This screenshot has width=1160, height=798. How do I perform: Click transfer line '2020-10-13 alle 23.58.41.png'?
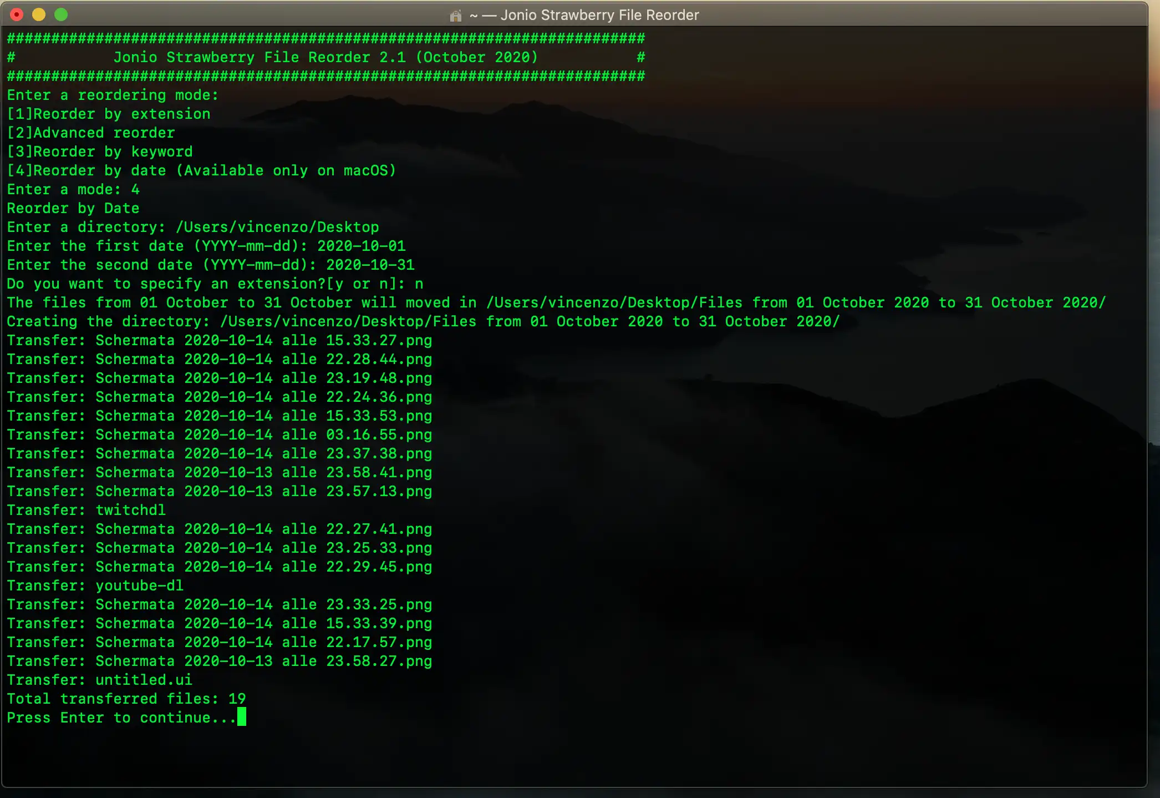[x=220, y=472]
